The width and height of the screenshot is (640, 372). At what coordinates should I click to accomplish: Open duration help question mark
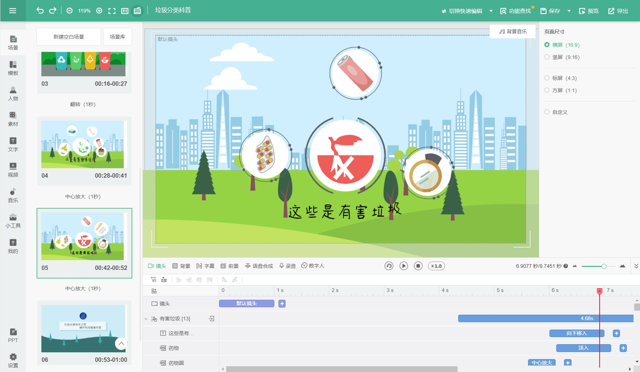point(566,266)
